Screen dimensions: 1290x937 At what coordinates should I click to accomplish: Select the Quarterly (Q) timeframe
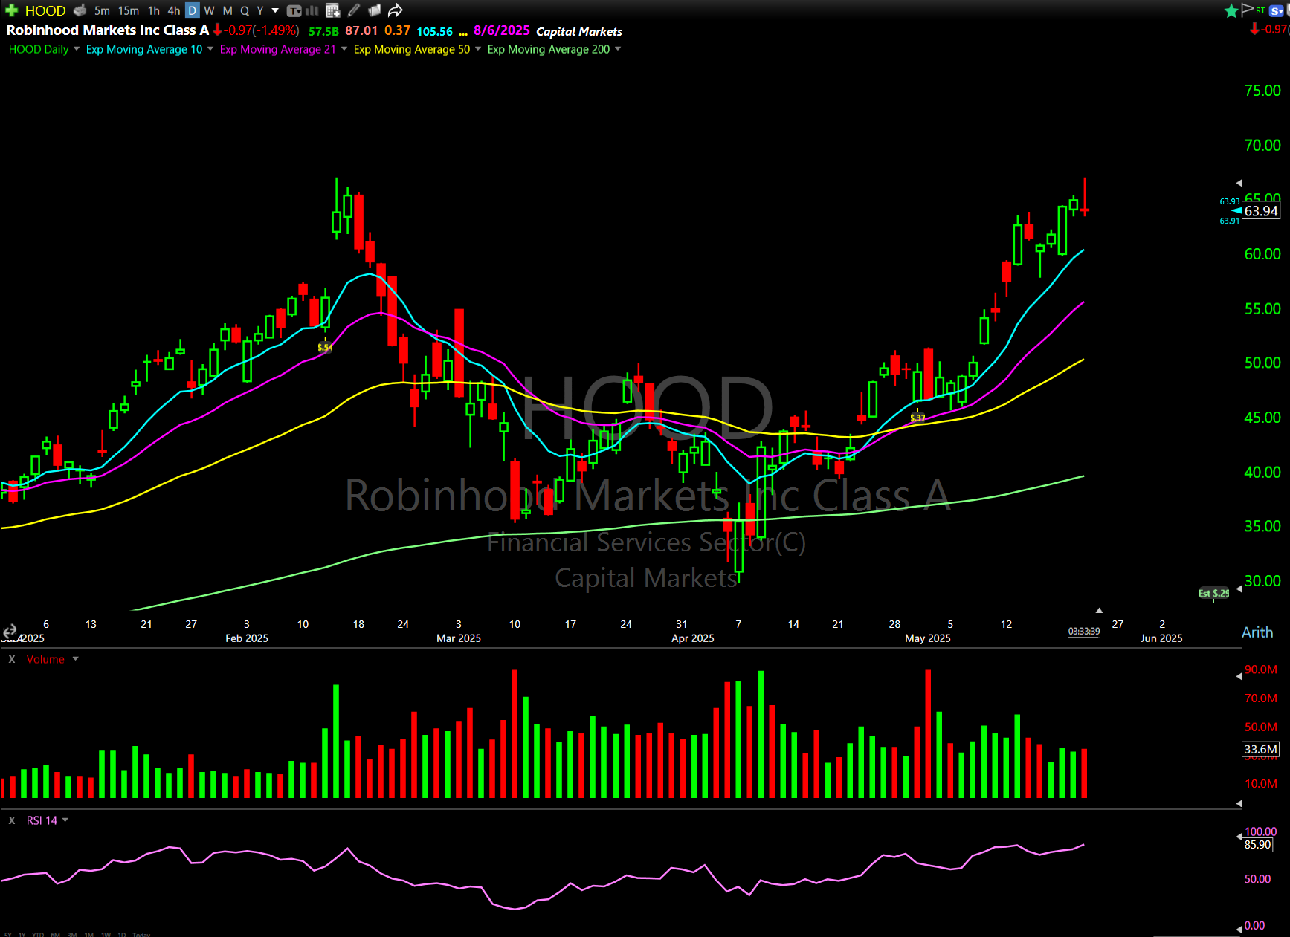245,10
